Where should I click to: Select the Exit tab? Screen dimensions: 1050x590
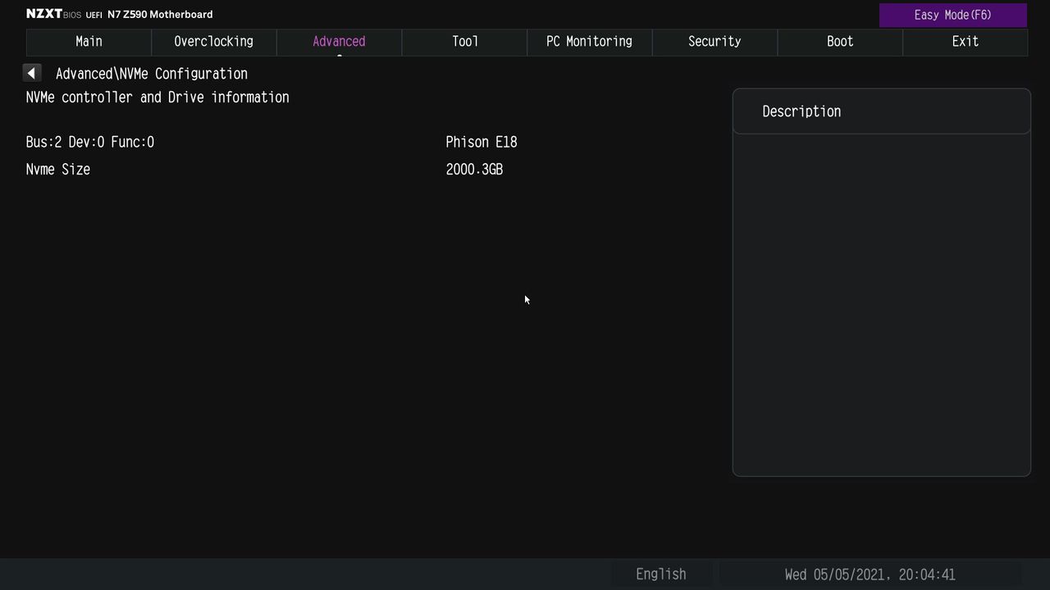[x=965, y=42]
